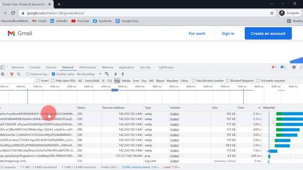View site info via the lock icon

coord(23,13)
